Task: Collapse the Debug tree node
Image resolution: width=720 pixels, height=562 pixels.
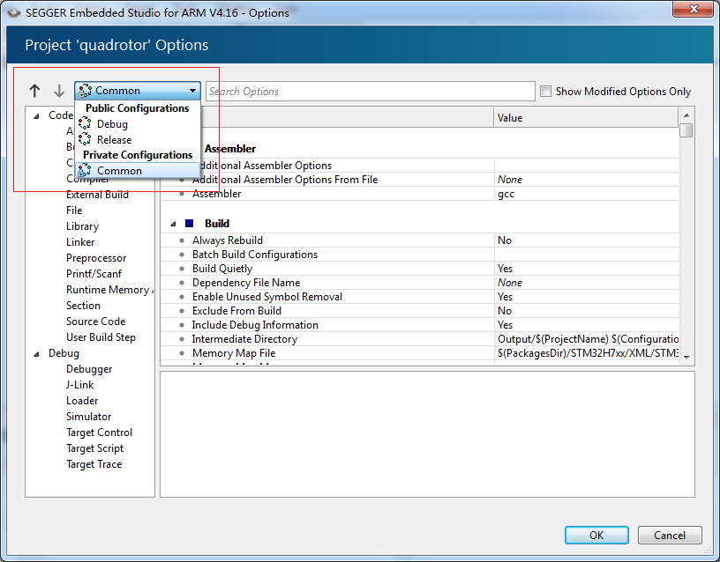Action: pyautogui.click(x=36, y=354)
